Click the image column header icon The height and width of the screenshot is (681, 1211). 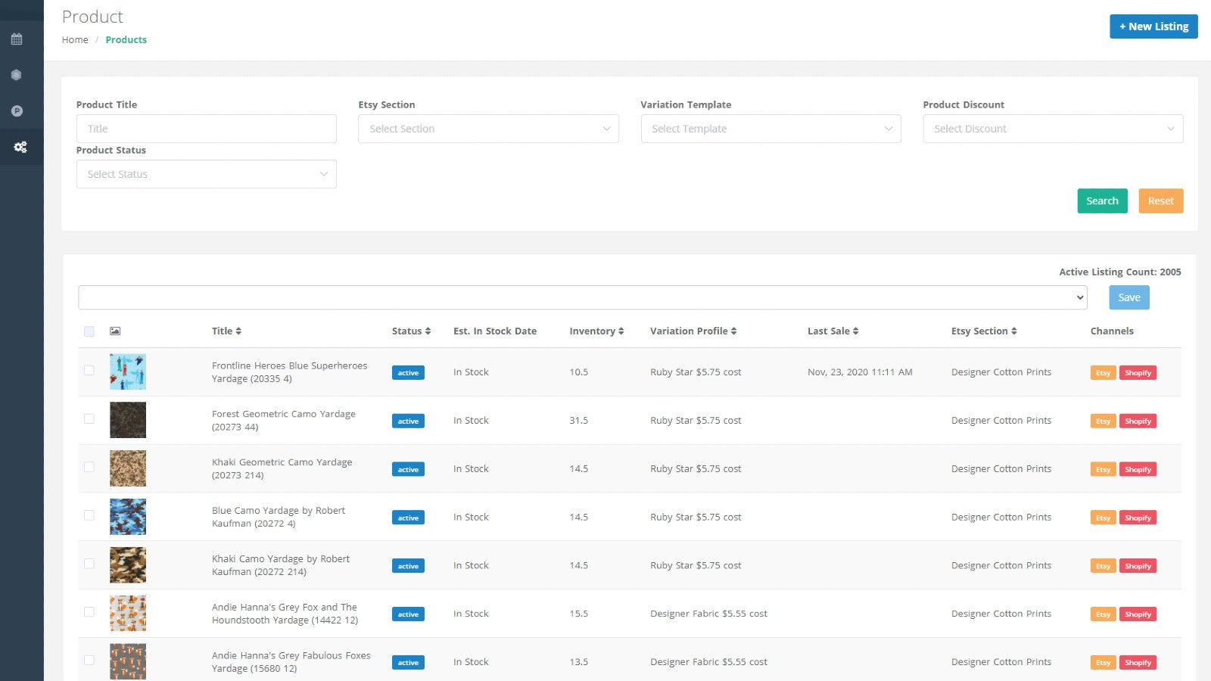[115, 331]
